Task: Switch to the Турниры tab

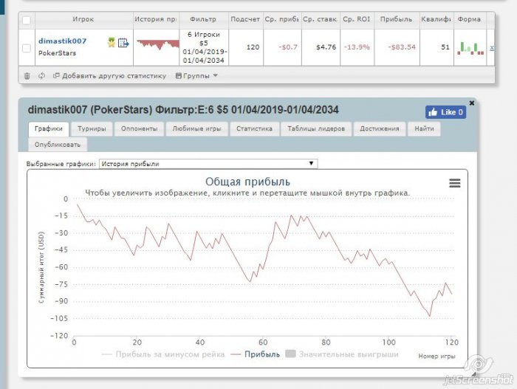Action: 92,128
